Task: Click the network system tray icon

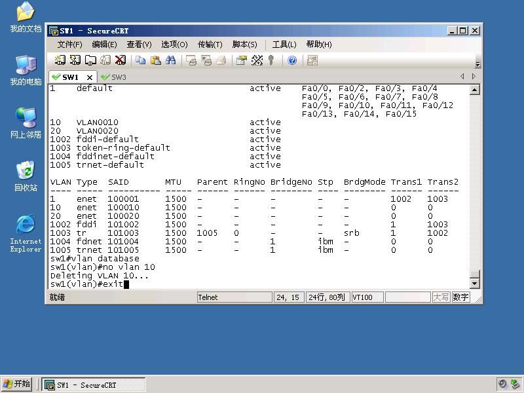Action: pyautogui.click(x=515, y=384)
